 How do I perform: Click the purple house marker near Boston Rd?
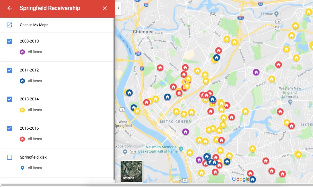pyautogui.click(x=256, y=72)
